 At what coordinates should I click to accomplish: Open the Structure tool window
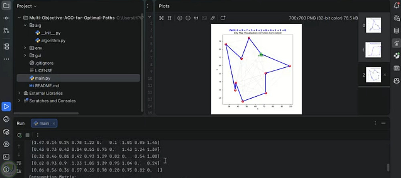(6, 47)
